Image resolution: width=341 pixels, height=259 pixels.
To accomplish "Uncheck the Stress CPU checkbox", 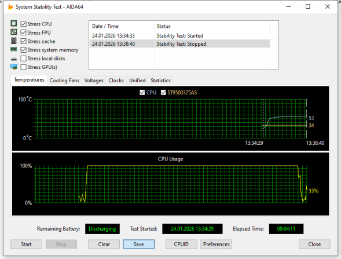I will pos(24,24).
